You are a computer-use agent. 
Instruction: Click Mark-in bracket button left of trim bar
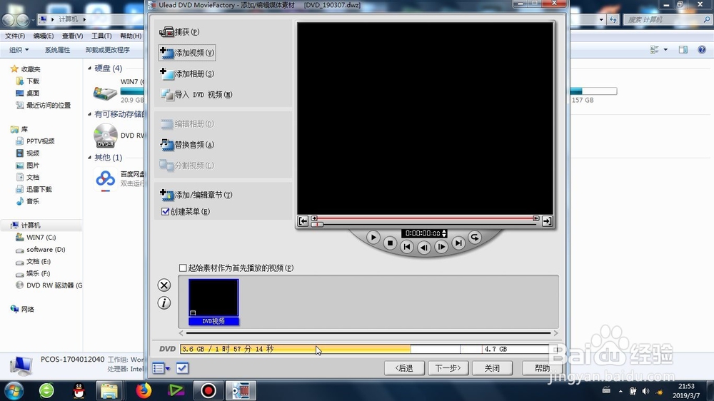(303, 221)
